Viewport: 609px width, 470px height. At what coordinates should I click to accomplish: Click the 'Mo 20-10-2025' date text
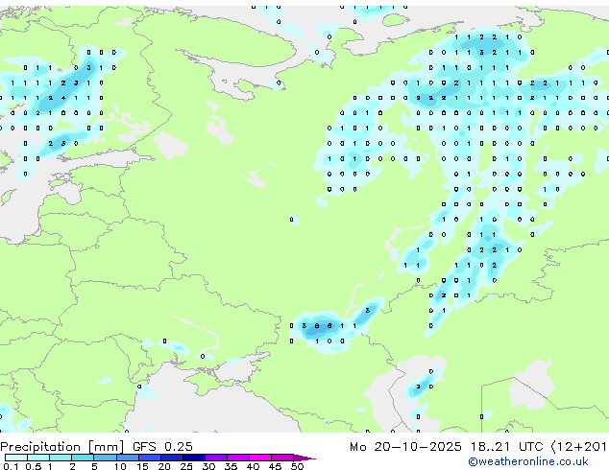tap(405, 446)
